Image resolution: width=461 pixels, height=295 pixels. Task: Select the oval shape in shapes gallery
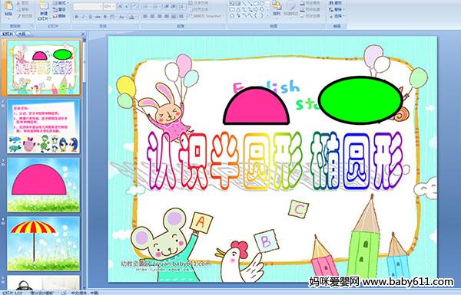coord(262,4)
